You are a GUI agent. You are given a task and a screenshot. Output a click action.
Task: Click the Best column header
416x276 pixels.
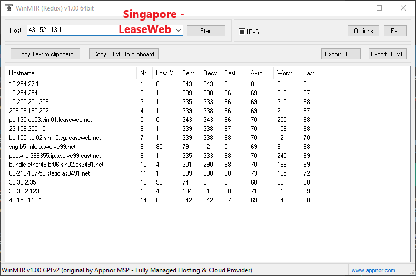point(234,73)
